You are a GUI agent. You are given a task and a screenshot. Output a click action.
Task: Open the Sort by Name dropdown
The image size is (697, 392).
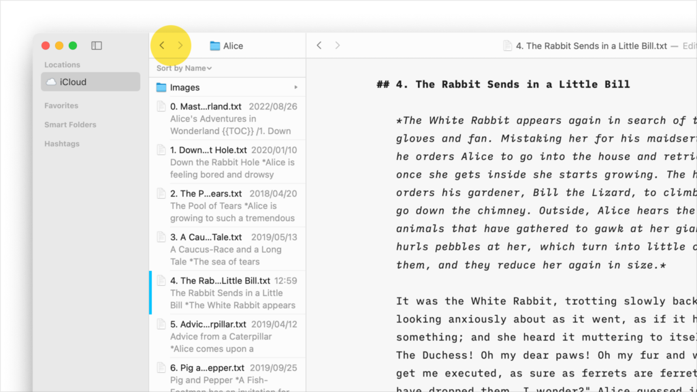coord(184,68)
